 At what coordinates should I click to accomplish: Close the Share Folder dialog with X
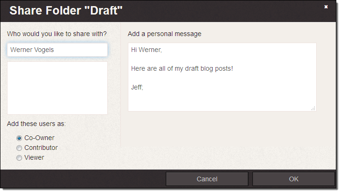326,7
